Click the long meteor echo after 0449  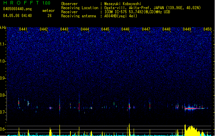(195, 108)
